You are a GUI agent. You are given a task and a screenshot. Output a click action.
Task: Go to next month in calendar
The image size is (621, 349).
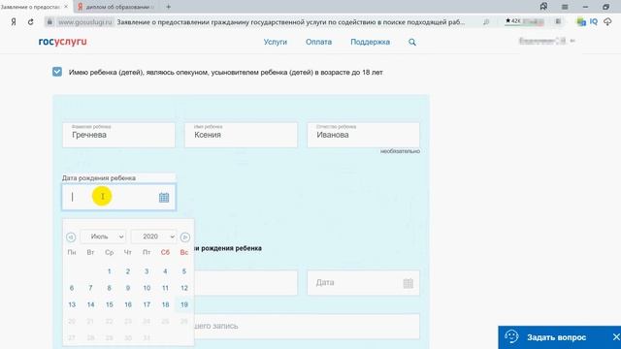point(185,237)
